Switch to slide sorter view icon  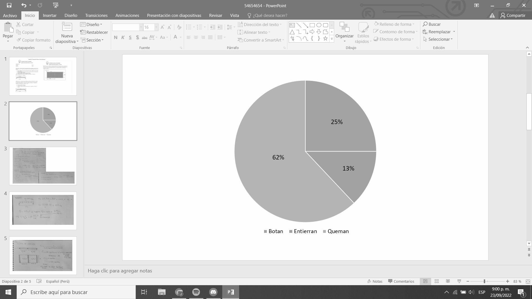[x=437, y=281]
